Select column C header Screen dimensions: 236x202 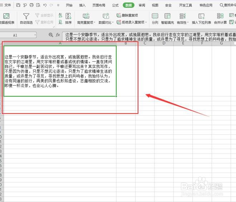click(145, 44)
